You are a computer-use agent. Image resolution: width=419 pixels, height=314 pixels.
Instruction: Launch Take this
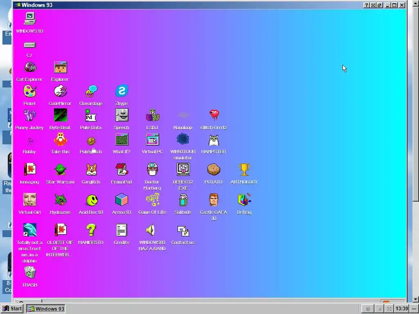click(61, 139)
